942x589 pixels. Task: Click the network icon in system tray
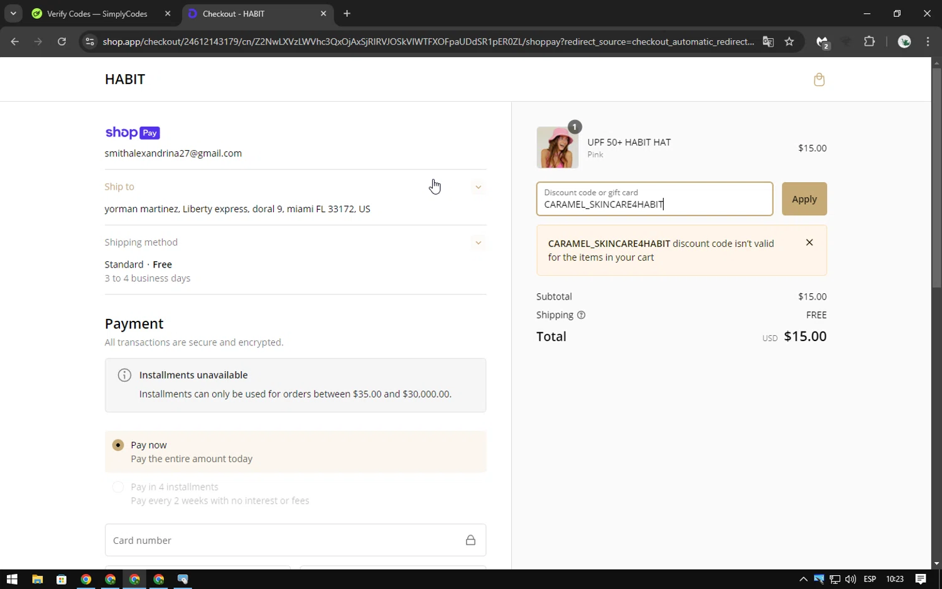(835, 579)
